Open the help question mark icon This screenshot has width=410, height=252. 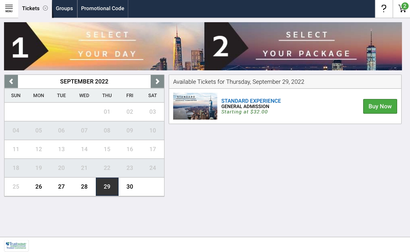(x=384, y=9)
